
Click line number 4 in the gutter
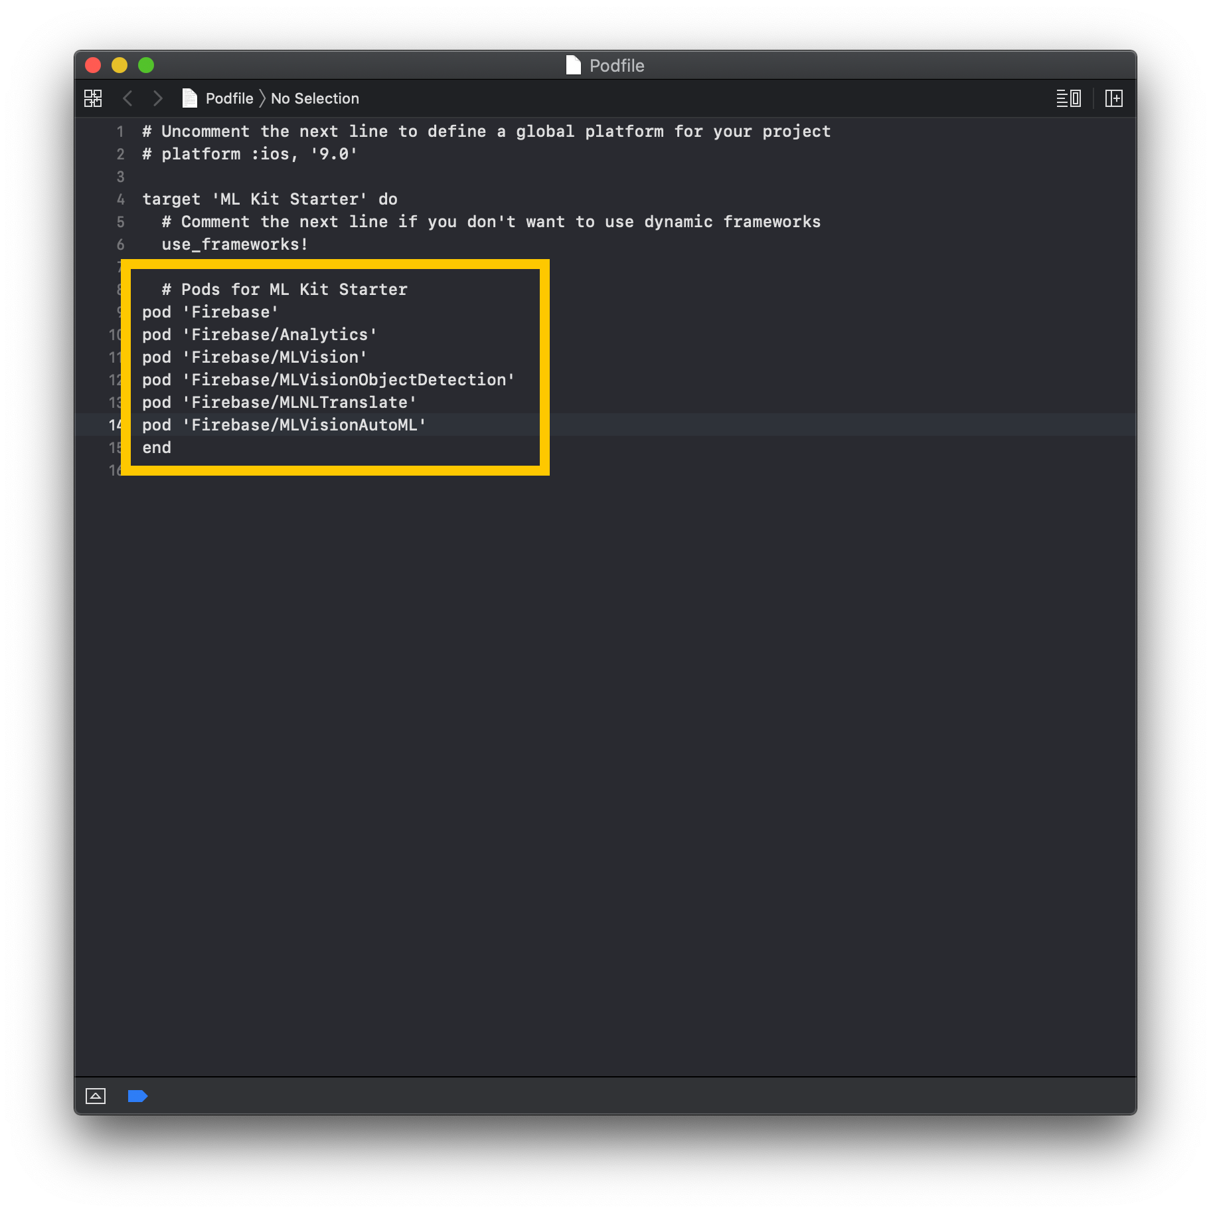[x=120, y=199]
